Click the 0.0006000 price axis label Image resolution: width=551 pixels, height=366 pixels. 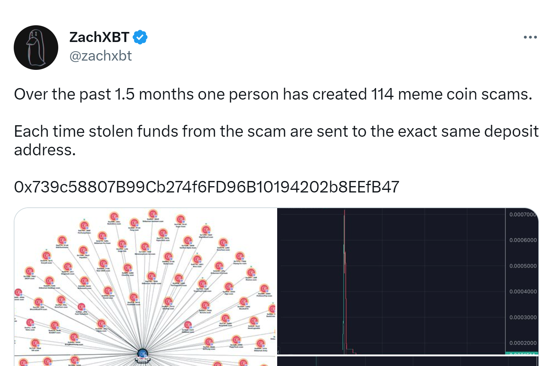tap(523, 240)
